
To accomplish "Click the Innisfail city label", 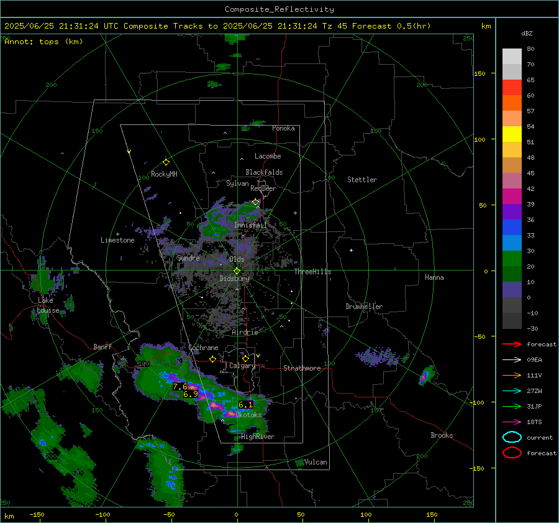I will pyautogui.click(x=250, y=225).
